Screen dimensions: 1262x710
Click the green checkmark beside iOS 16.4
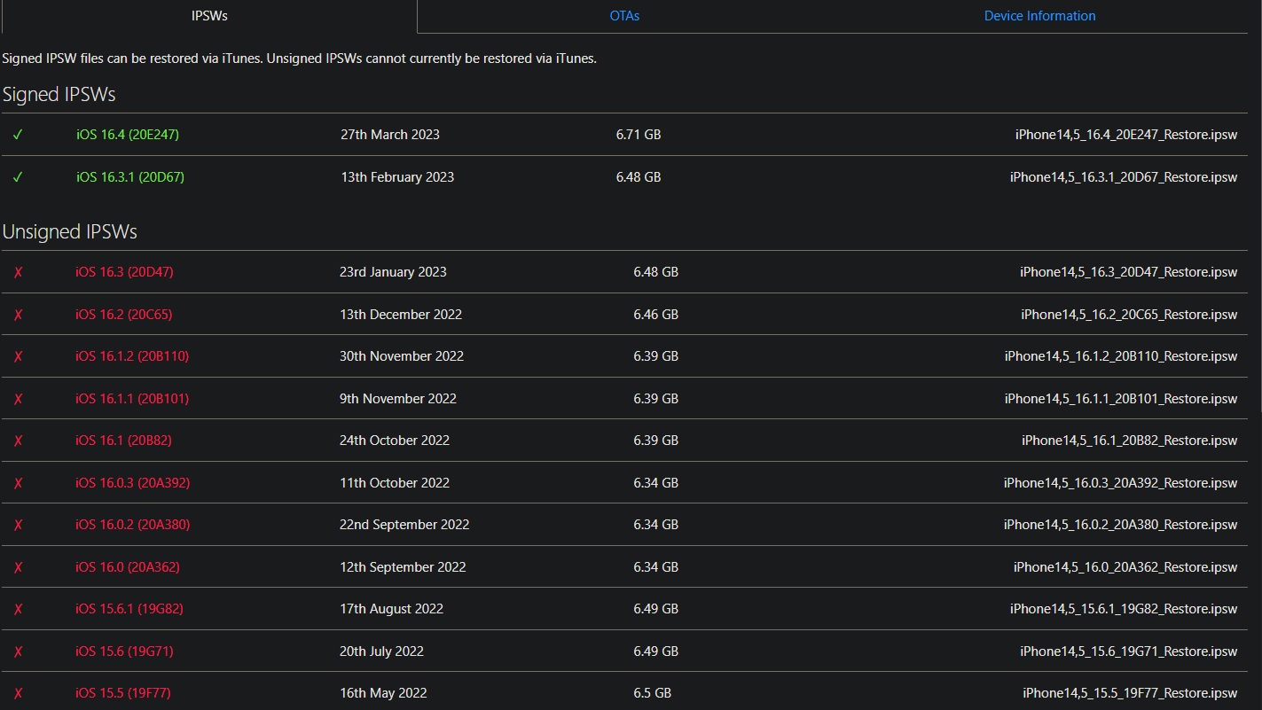click(x=18, y=135)
